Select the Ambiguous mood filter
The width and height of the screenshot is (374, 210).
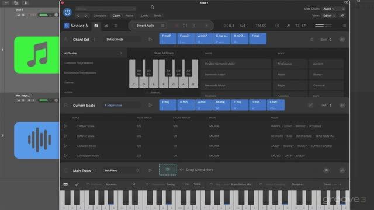pos(290,64)
